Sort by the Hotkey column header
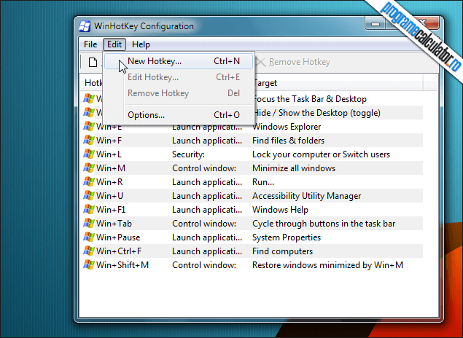The height and width of the screenshot is (338, 463). [x=92, y=83]
